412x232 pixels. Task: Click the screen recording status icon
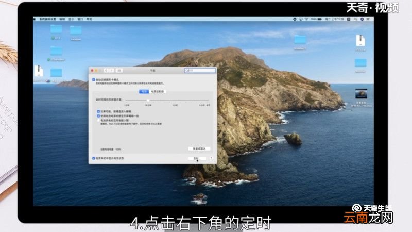click(x=295, y=19)
